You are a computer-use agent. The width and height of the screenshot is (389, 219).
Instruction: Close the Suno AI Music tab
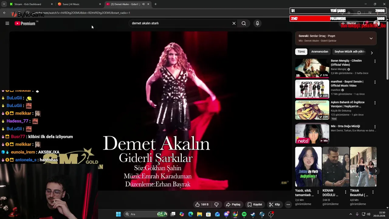pos(100,4)
